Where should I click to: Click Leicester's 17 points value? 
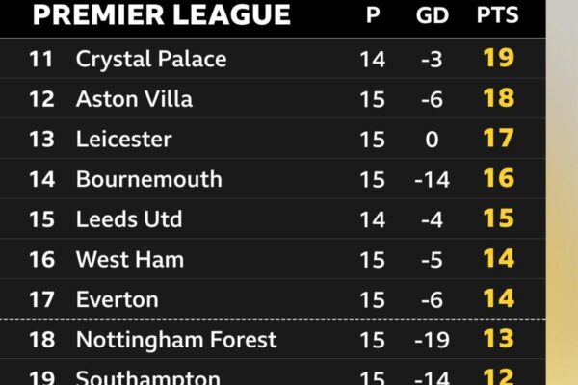(x=498, y=139)
